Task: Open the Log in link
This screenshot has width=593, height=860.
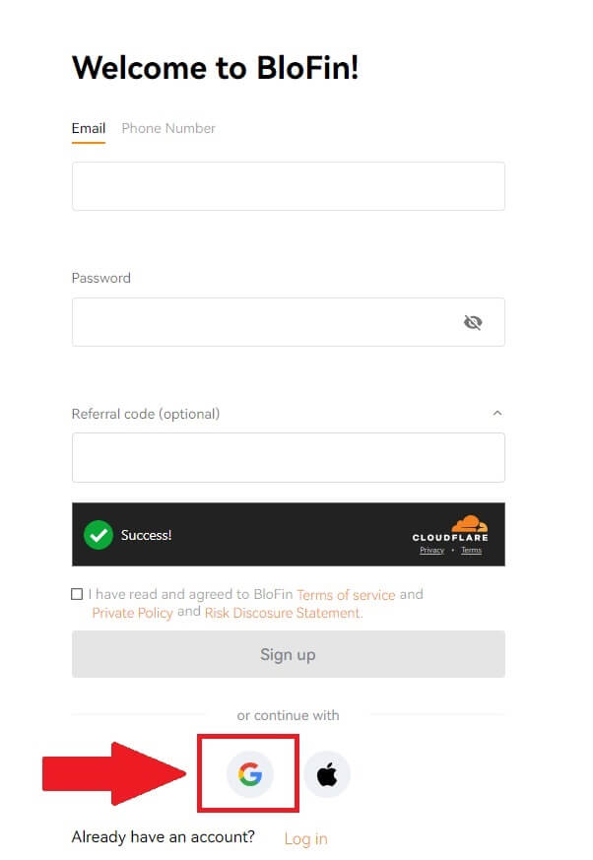Action: (306, 838)
